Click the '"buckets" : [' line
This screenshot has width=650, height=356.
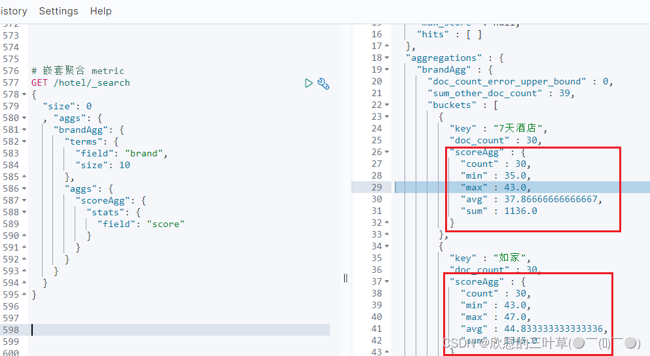click(463, 105)
